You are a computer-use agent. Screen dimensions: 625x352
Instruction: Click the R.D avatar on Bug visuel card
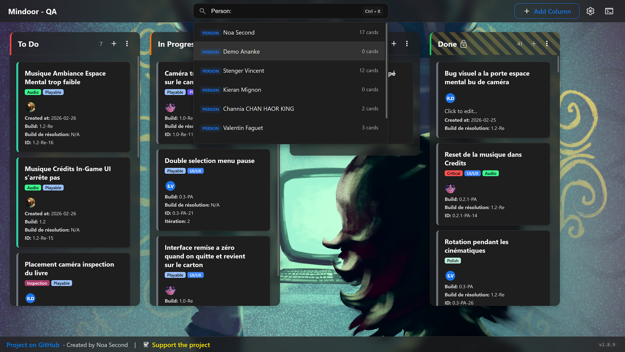[450, 98]
